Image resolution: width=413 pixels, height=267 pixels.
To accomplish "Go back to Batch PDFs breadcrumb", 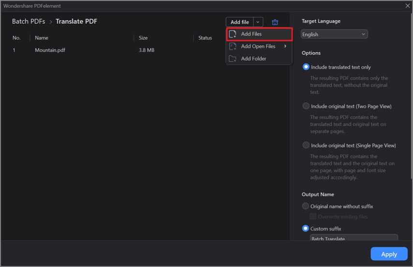I will click(x=27, y=22).
